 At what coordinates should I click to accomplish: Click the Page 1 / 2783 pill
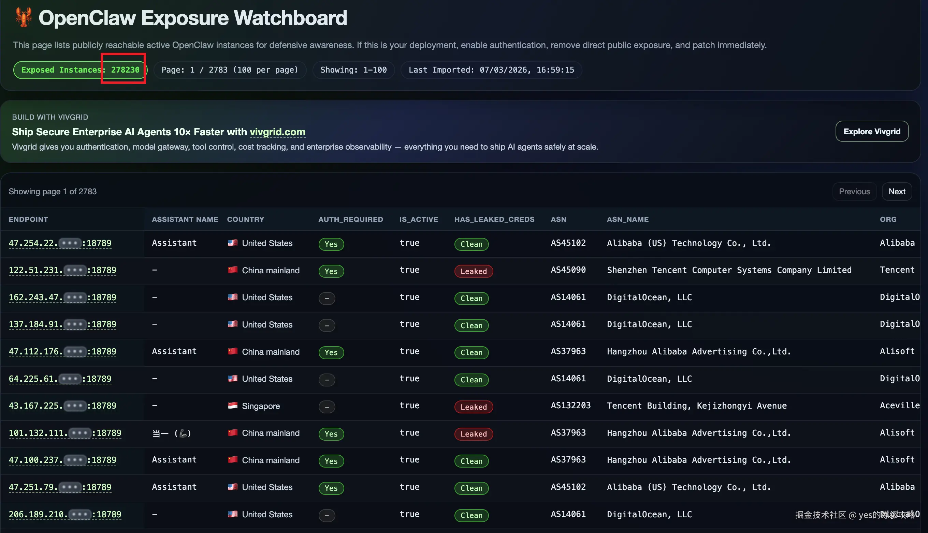point(230,70)
